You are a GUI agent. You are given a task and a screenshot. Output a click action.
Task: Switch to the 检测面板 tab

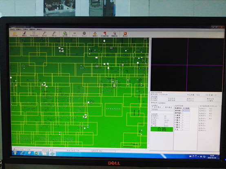click(x=162, y=103)
